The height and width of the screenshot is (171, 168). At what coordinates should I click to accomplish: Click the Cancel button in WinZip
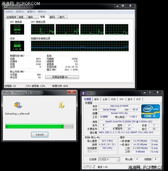(40, 134)
